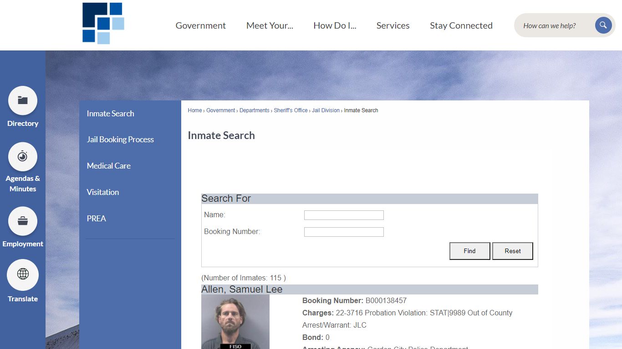The image size is (622, 349).
Task: Focus the Name input field
Action: (x=344, y=215)
